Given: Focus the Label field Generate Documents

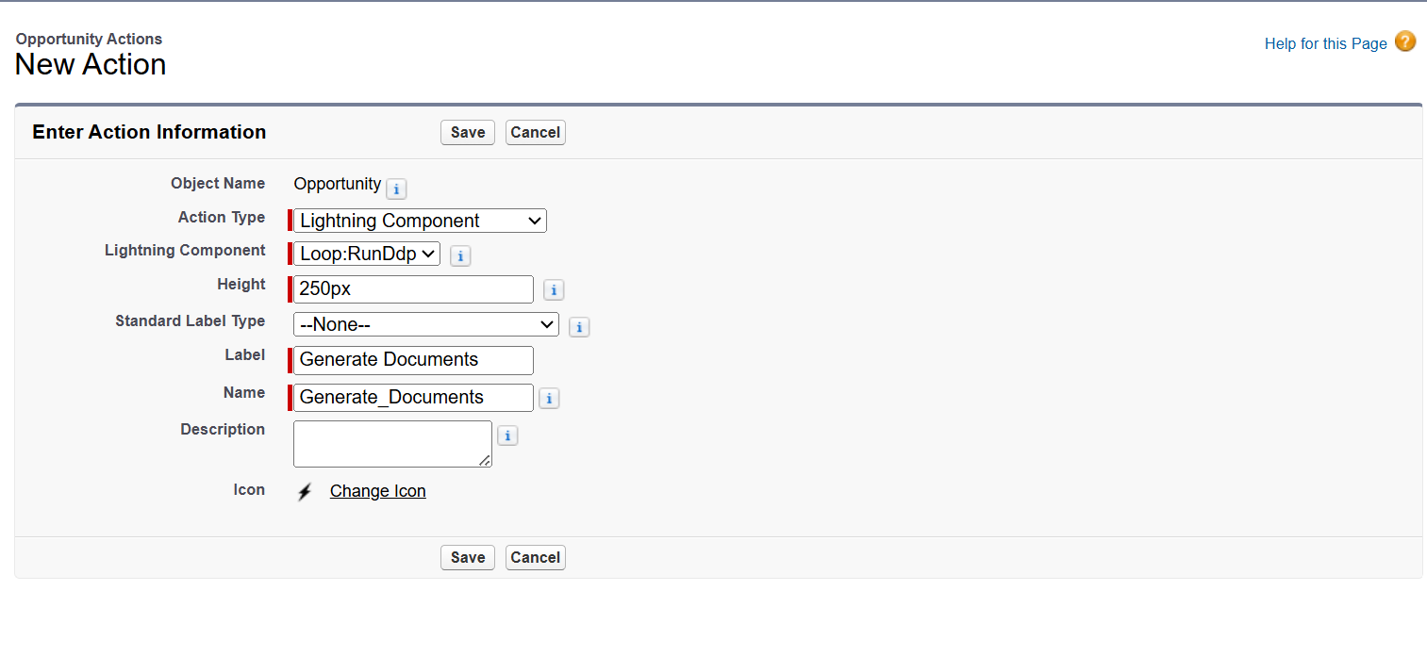Looking at the screenshot, I should [x=413, y=360].
